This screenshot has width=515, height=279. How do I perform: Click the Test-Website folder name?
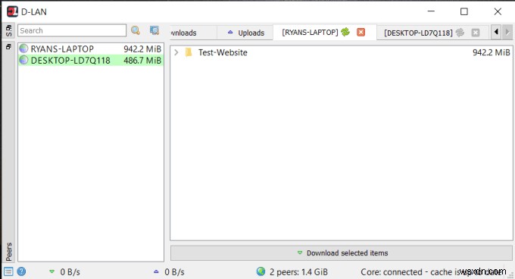coord(223,52)
